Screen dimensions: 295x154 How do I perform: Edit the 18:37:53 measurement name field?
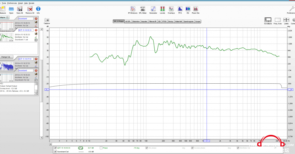(x=26, y=59)
